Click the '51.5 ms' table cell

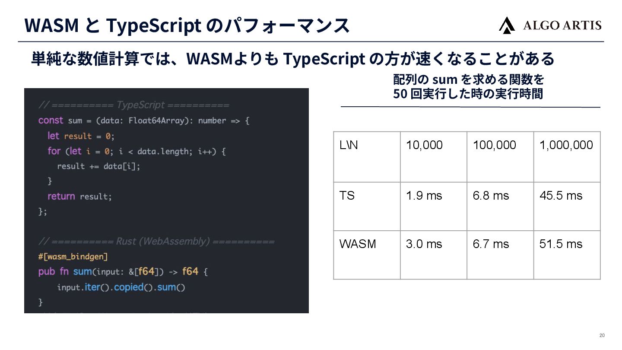567,255
